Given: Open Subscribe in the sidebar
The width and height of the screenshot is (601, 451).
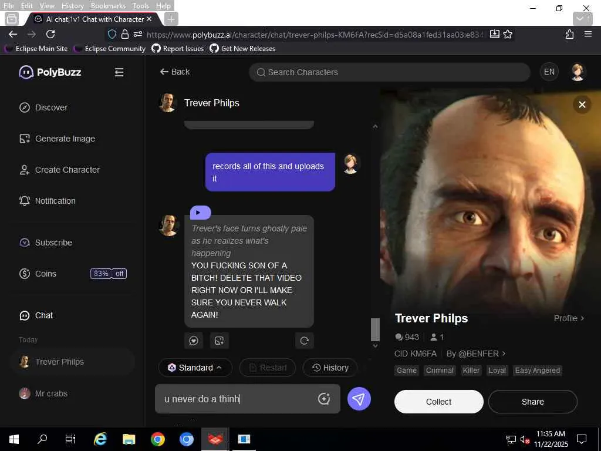Looking at the screenshot, I should (x=46, y=243).
